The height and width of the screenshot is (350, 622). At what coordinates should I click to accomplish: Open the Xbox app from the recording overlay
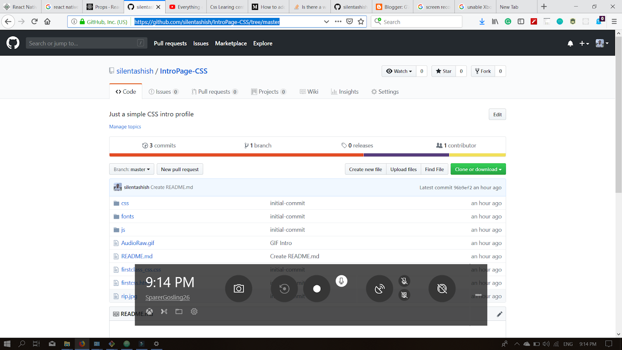pos(150,311)
